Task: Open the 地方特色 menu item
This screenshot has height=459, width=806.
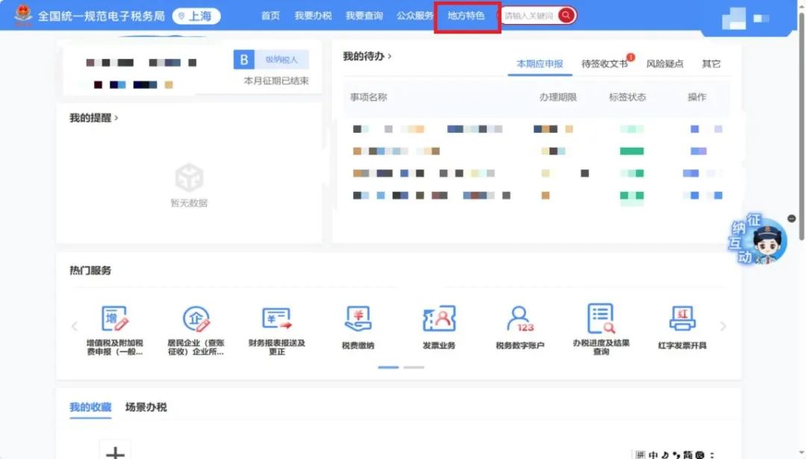Action: [x=466, y=14]
